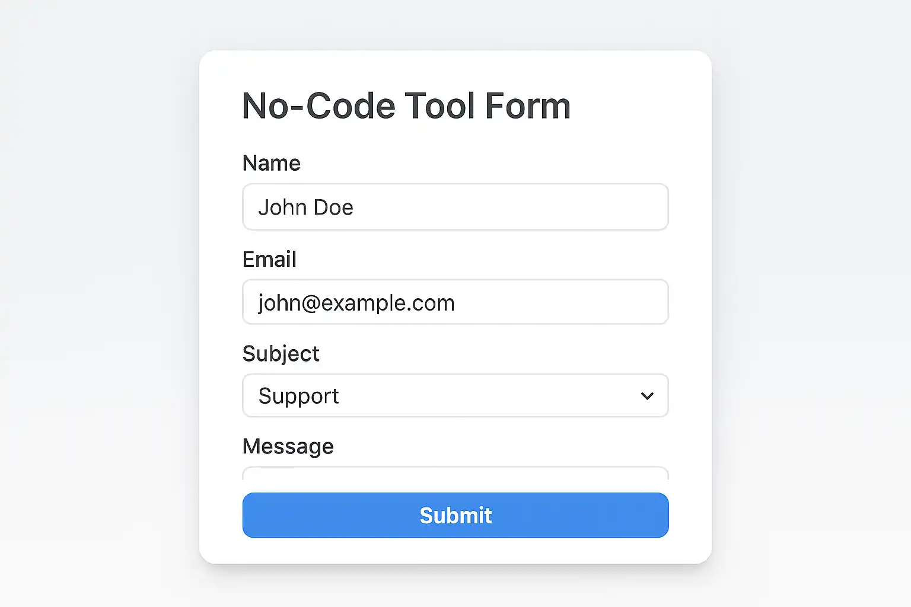The width and height of the screenshot is (911, 607).
Task: Click the "Email" field label
Action: 269,259
